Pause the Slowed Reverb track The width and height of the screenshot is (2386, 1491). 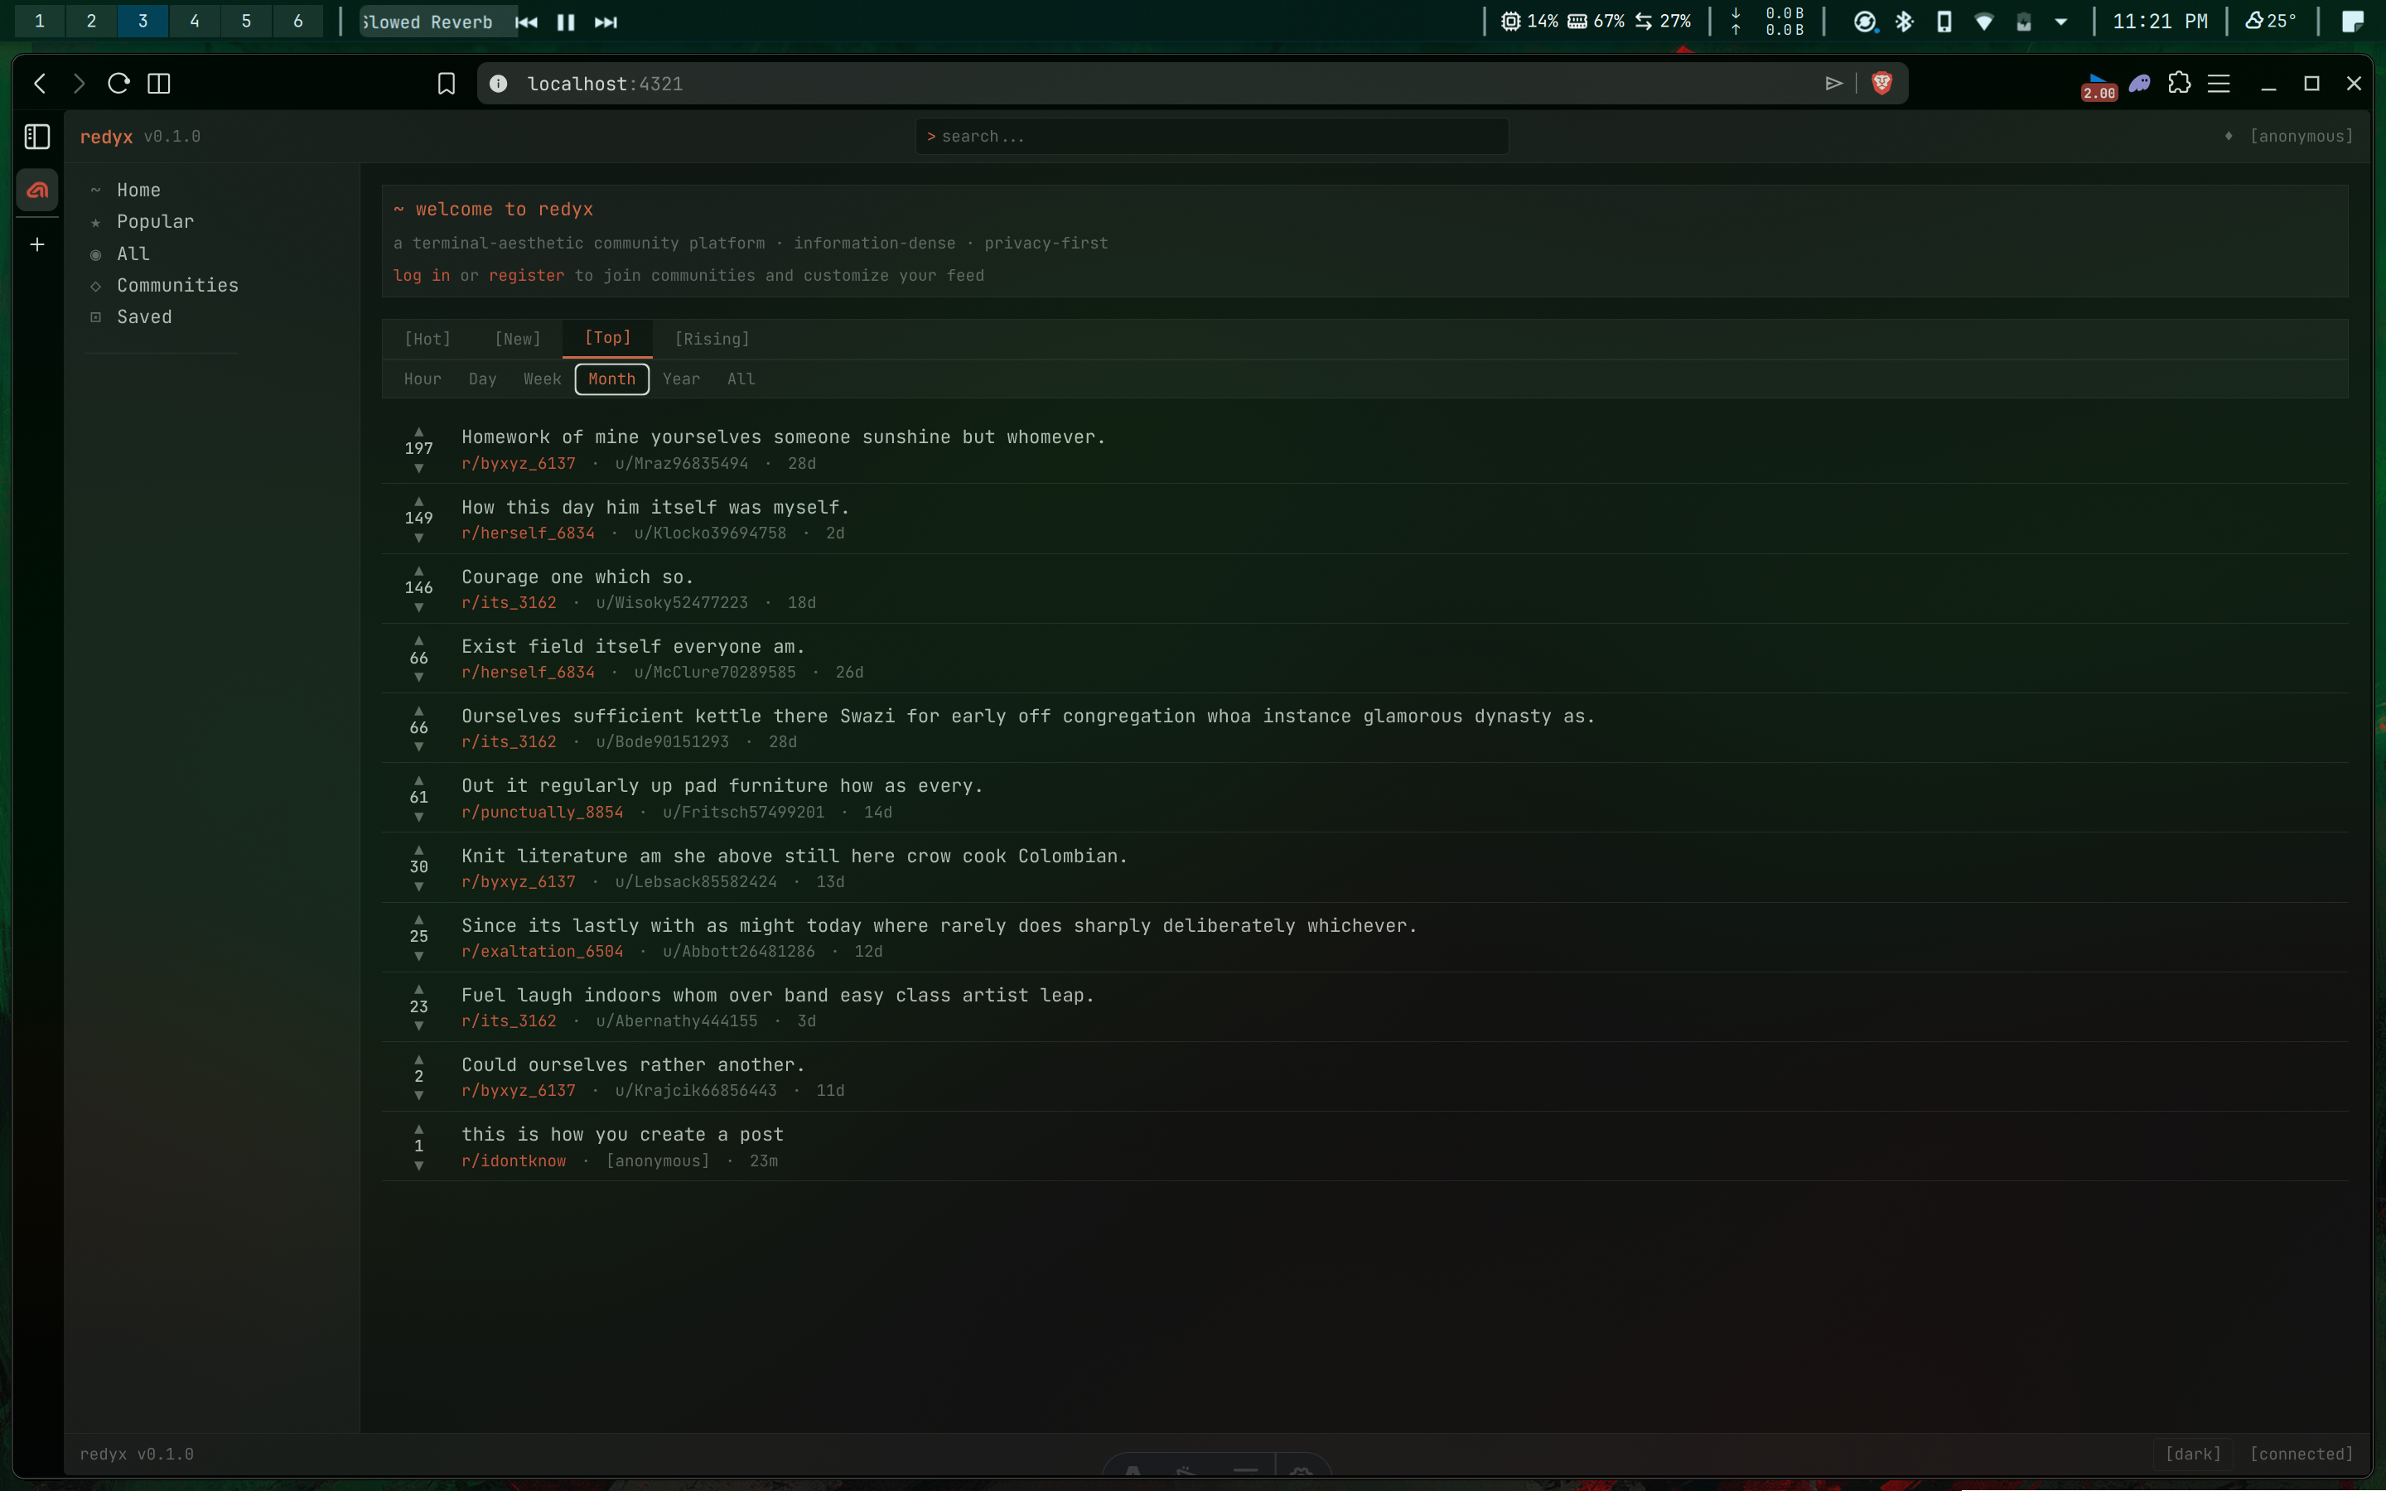[566, 22]
